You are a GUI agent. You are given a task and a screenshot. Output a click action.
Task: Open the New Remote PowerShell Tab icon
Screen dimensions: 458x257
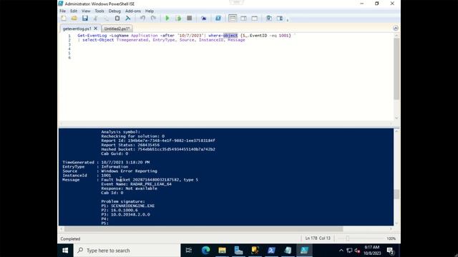(x=203, y=19)
